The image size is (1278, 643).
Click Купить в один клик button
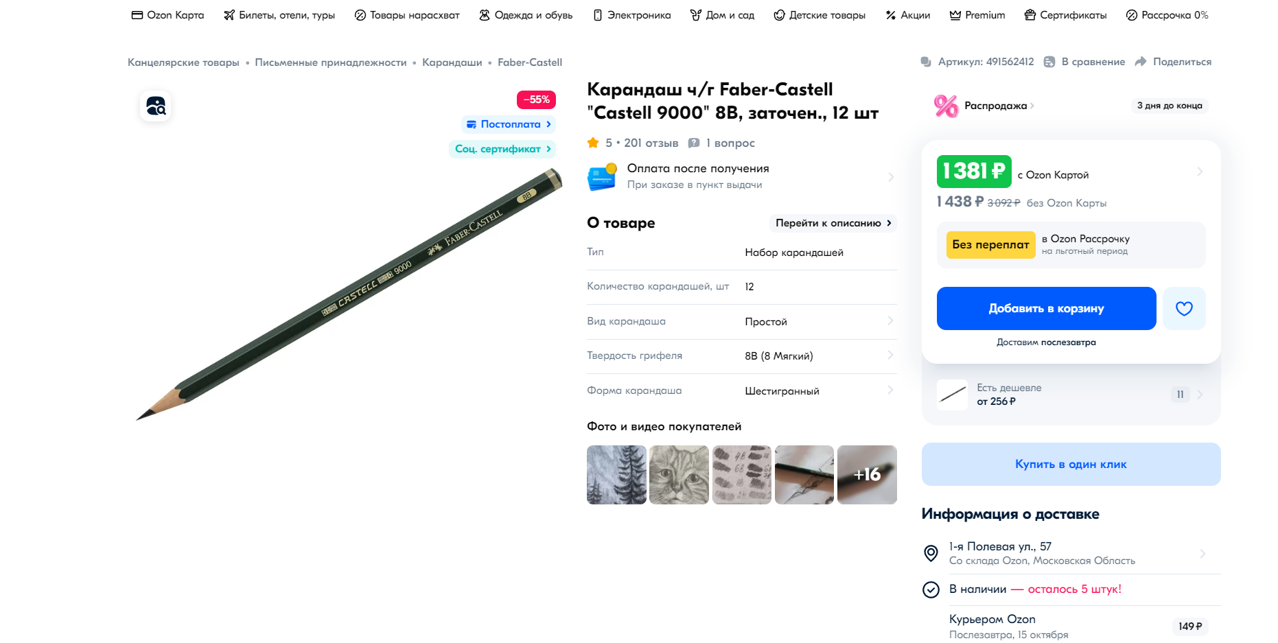click(x=1071, y=465)
